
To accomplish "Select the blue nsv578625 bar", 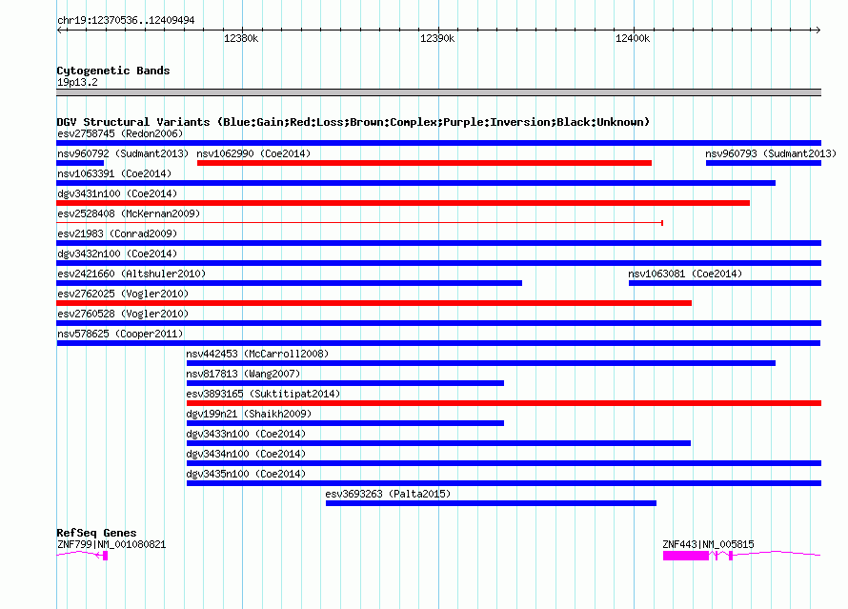I will point(438,343).
